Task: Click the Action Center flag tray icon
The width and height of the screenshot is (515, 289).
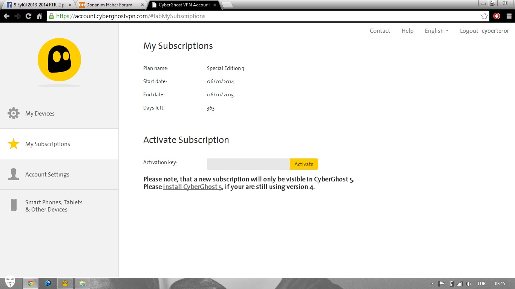Action: click(441, 284)
